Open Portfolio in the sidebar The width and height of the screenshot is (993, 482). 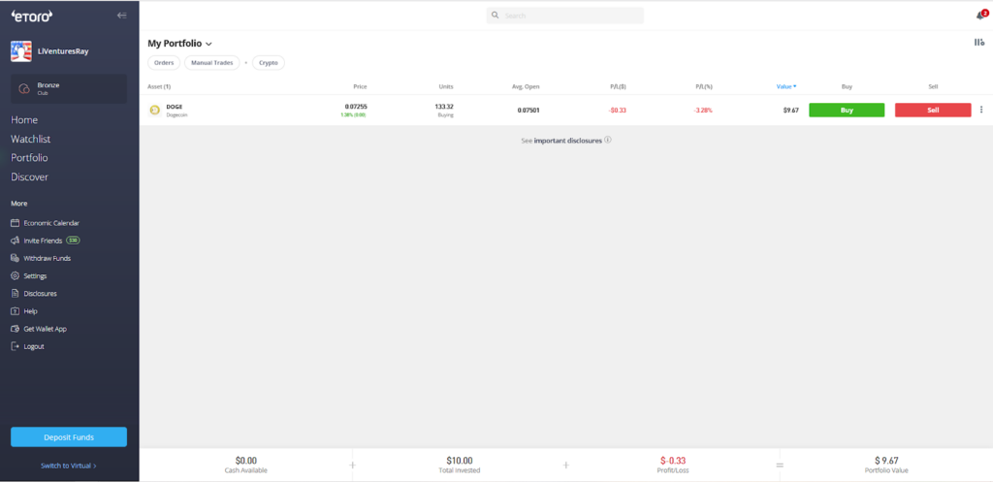coord(29,158)
